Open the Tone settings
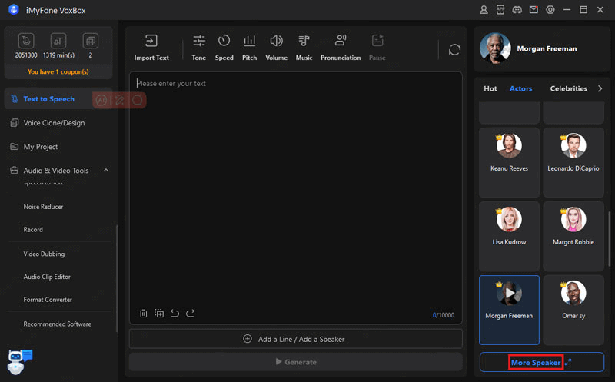Viewport: 615px width, 382px height. tap(199, 48)
